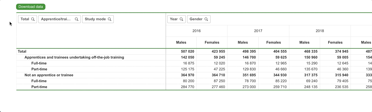Image resolution: width=372 pixels, height=112 pixels.
Task: Click the Download data button
Action: click(31, 7)
